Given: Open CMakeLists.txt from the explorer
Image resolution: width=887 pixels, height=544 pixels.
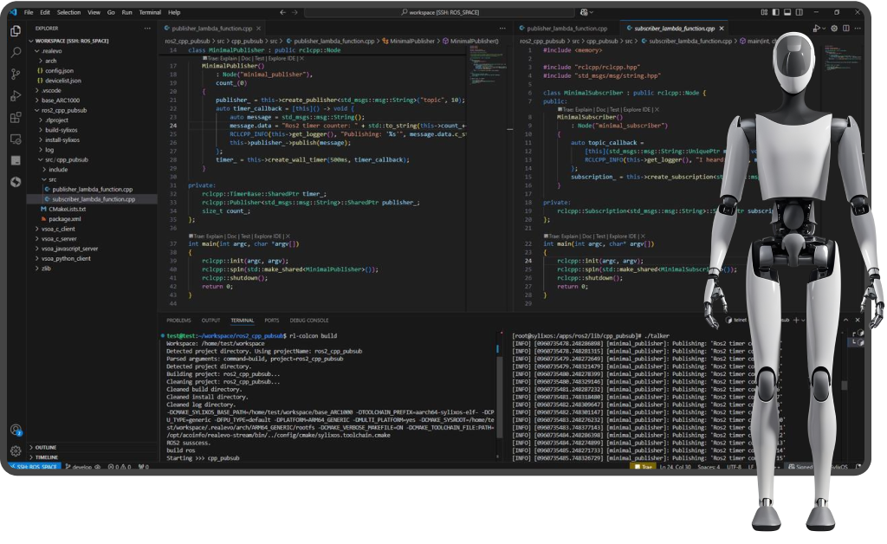Looking at the screenshot, I should point(67,210).
